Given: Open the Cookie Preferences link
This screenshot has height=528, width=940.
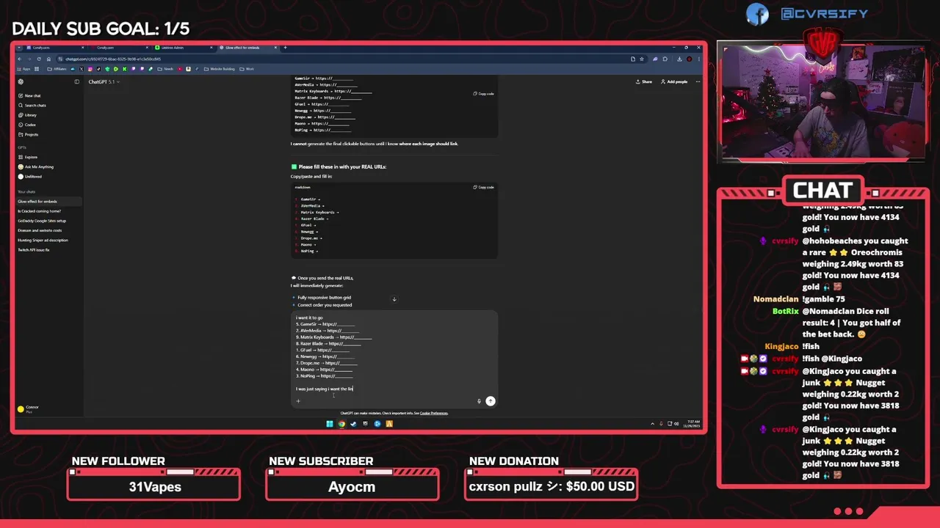Looking at the screenshot, I should click(x=433, y=413).
